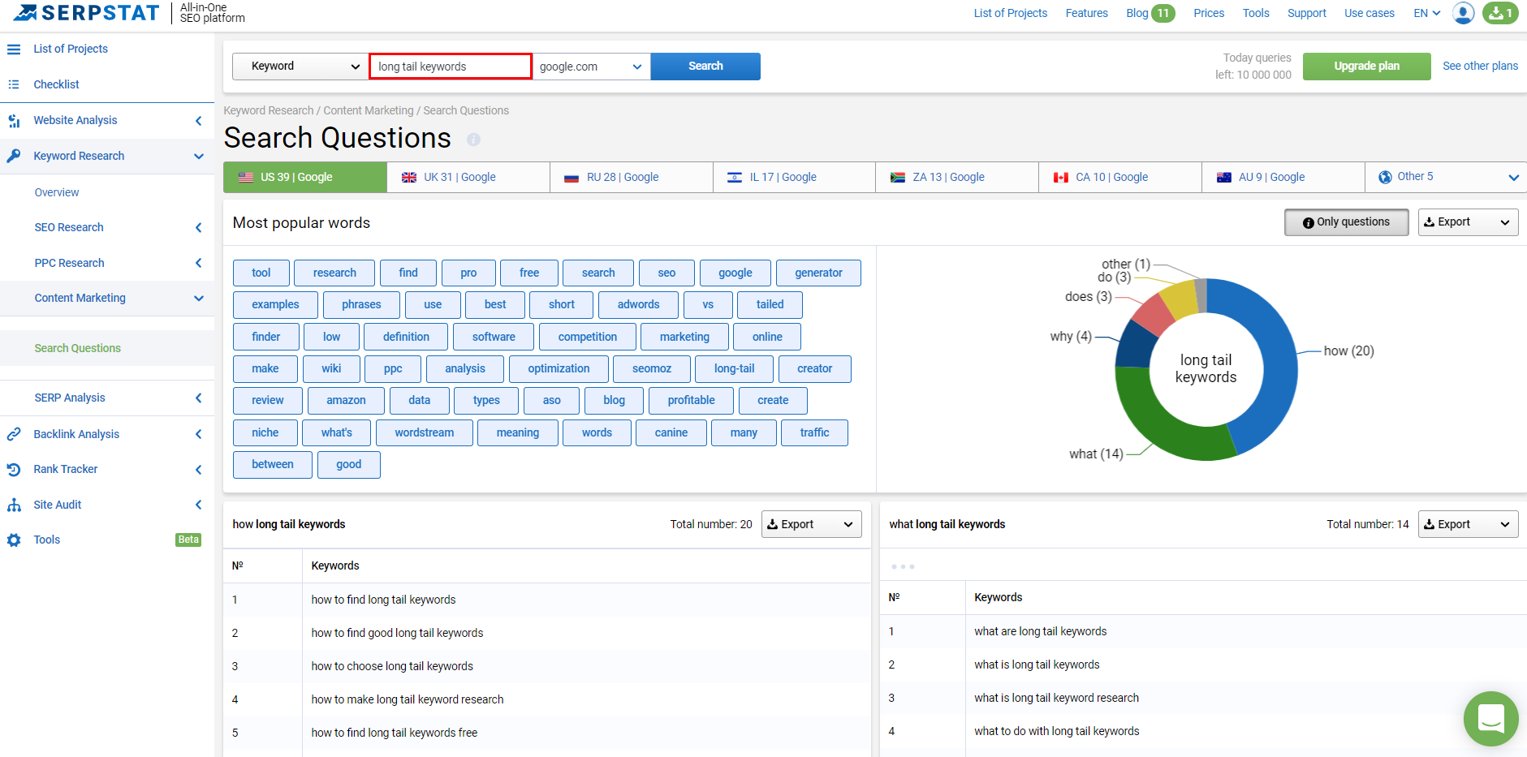Open the google.com search engine dropdown
1527x757 pixels.
(x=590, y=66)
